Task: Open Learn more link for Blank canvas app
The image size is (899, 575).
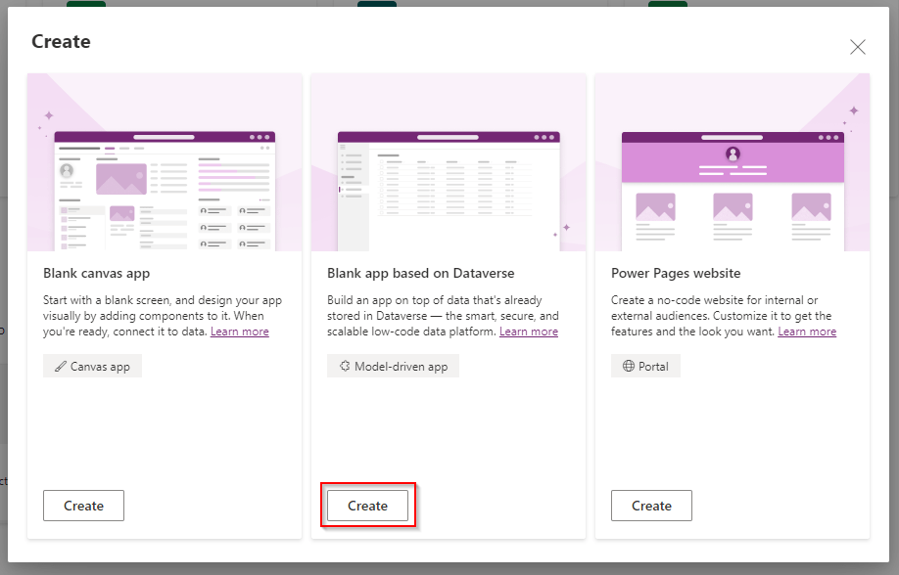Action: 240,332
